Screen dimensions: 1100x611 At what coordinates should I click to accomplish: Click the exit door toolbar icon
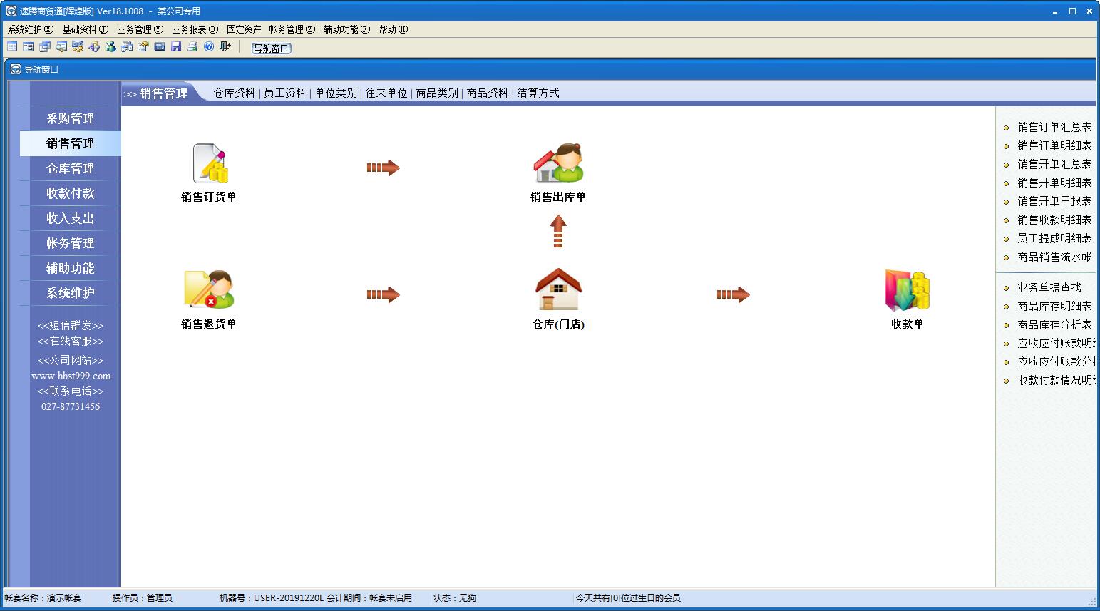pos(225,47)
